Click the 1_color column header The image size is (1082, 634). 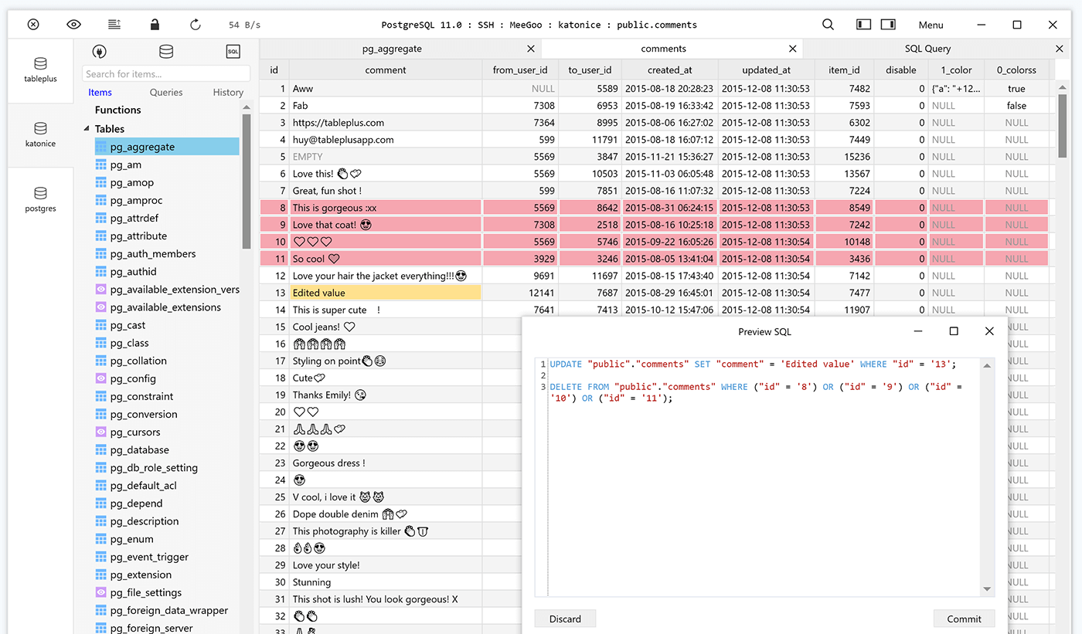(956, 70)
